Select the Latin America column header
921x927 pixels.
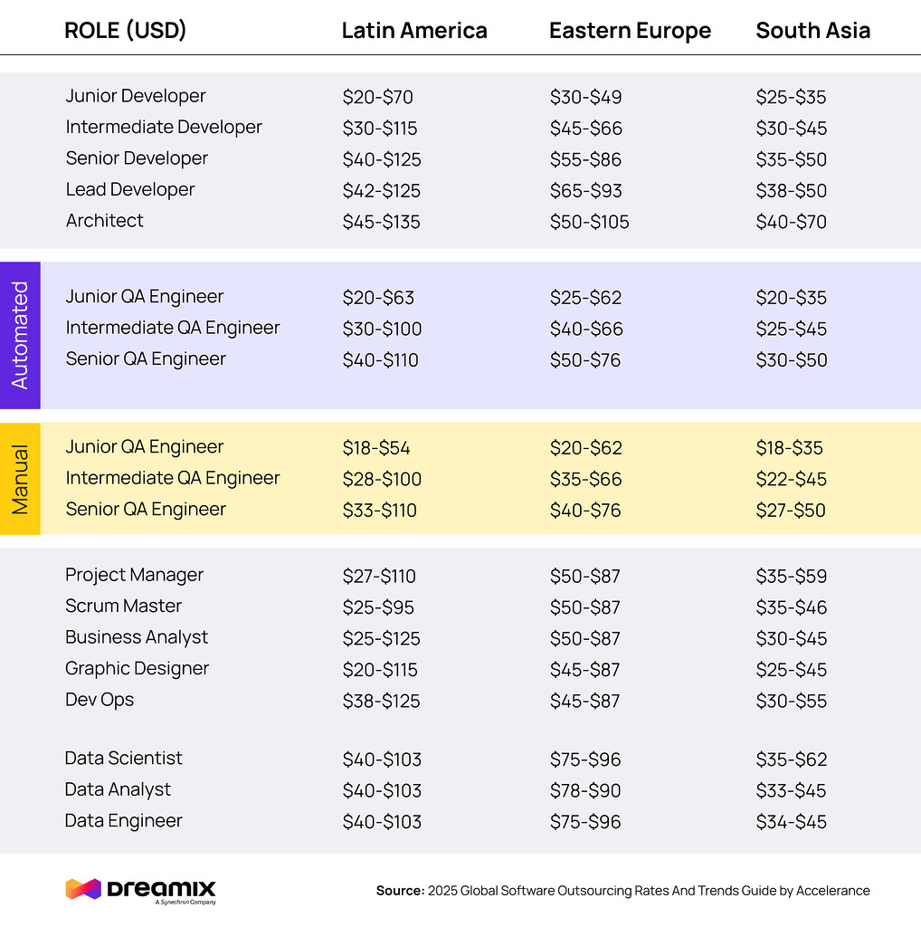(x=414, y=31)
